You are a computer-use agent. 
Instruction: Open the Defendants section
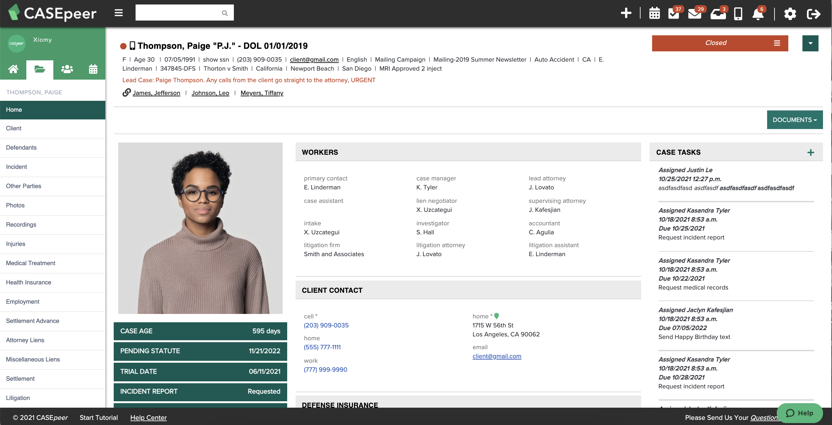click(x=53, y=148)
